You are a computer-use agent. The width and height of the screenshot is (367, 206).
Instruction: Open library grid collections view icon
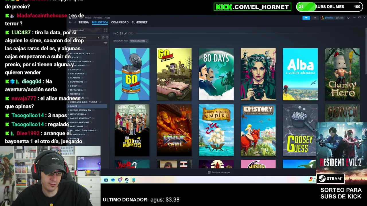[106, 30]
